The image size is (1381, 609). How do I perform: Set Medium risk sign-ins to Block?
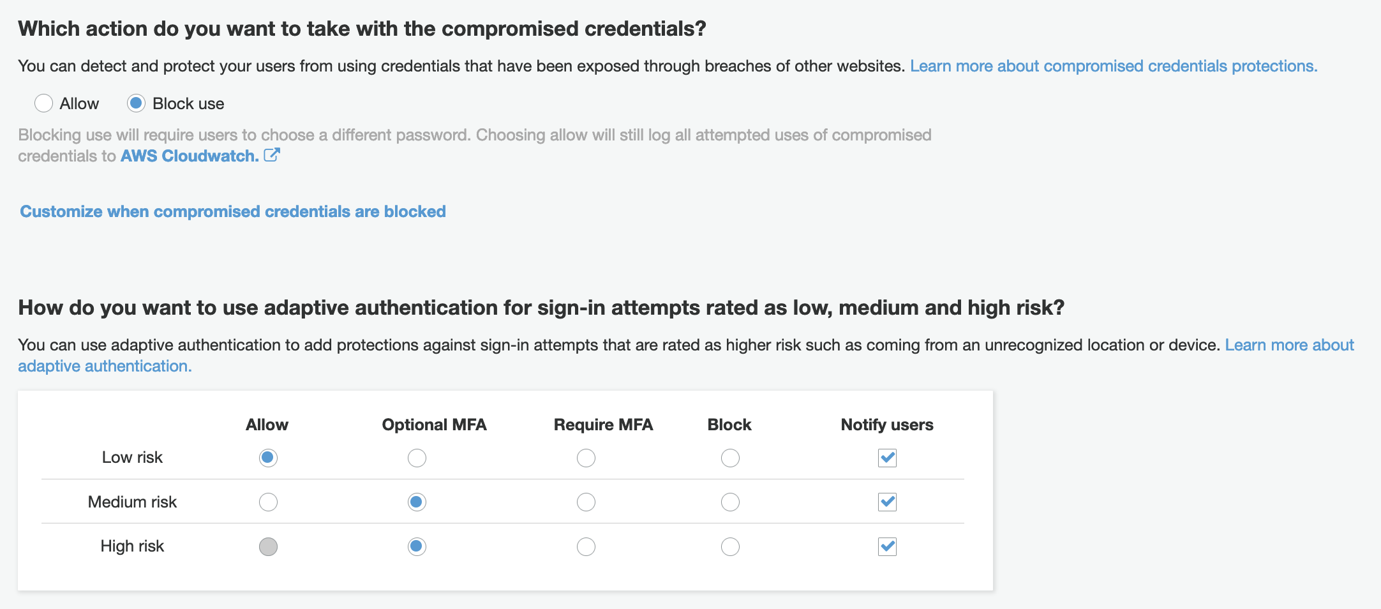click(x=729, y=502)
